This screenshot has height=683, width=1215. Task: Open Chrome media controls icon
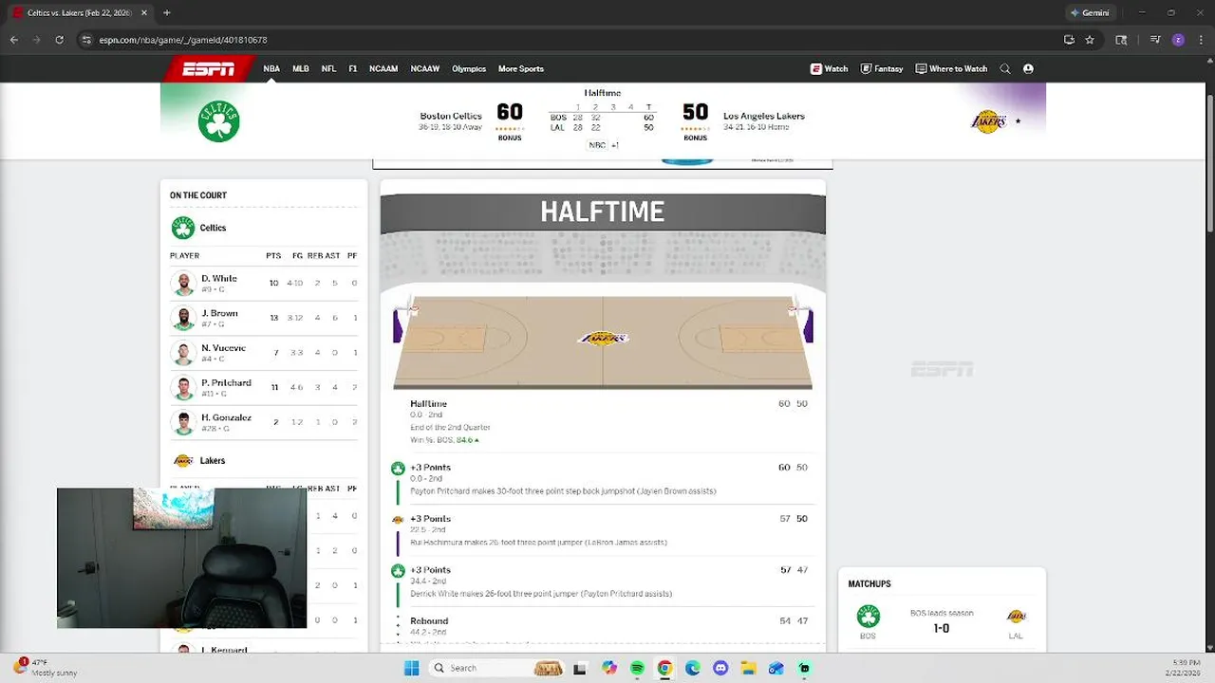point(1155,40)
